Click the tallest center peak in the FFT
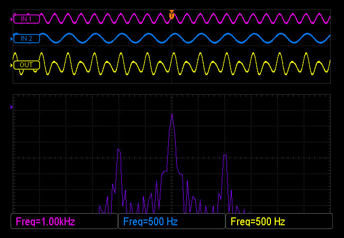344x238 pixels. pyautogui.click(x=171, y=114)
